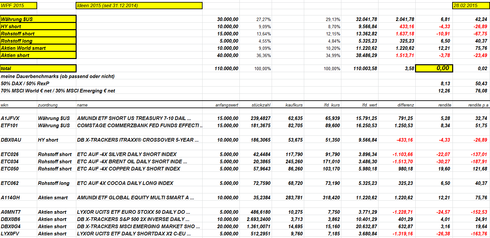Click the red summary difference "1.637,18"
The height and width of the screenshot is (238, 490).
(405, 34)
